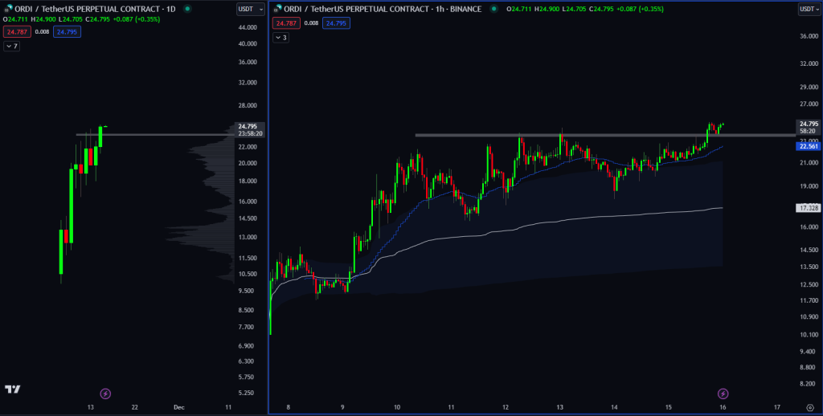Open chart time settings gear icon
Screen dimensions: 823x416
(809, 407)
